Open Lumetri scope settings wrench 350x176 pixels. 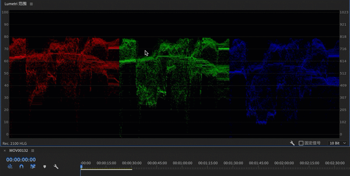292,143
